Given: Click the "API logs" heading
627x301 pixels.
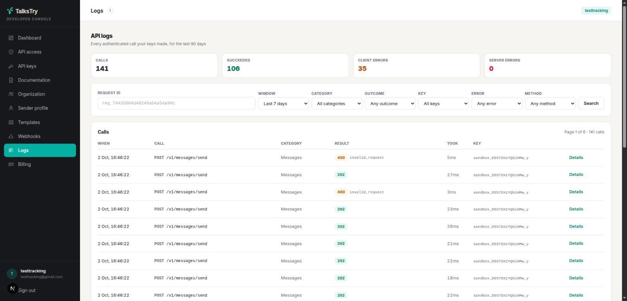Looking at the screenshot, I should (102, 36).
